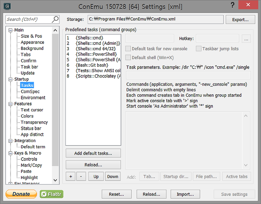This screenshot has width=261, height=204.
Task: Click Save settings button
Action: pyautogui.click(x=234, y=194)
